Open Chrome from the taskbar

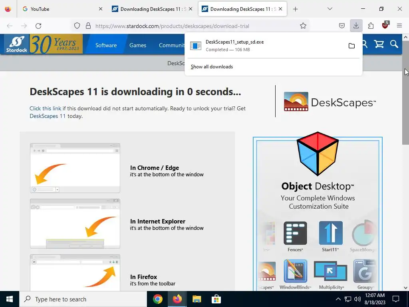point(158,299)
